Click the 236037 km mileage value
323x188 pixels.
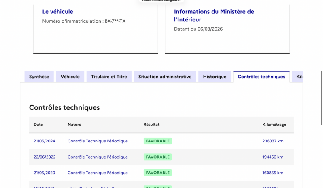273,141
